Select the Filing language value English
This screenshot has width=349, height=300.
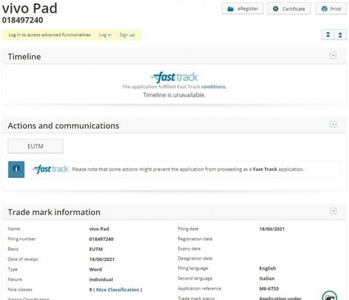point(268,268)
